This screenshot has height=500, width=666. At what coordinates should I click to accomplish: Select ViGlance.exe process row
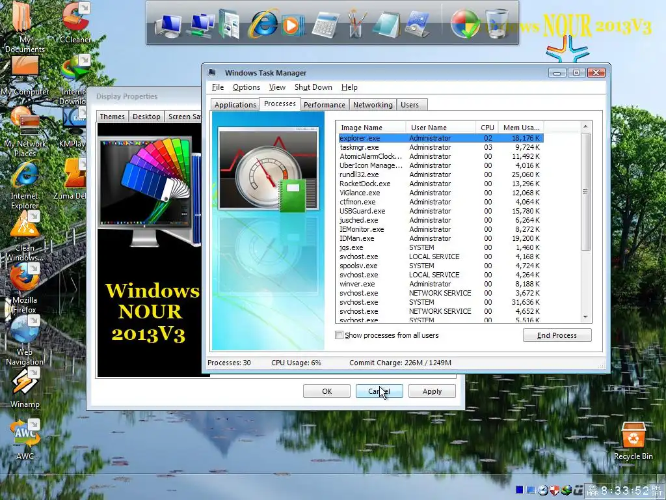tap(441, 193)
